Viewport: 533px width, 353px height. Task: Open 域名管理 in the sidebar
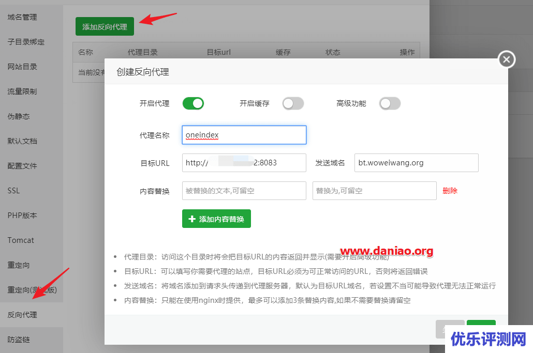tap(22, 17)
